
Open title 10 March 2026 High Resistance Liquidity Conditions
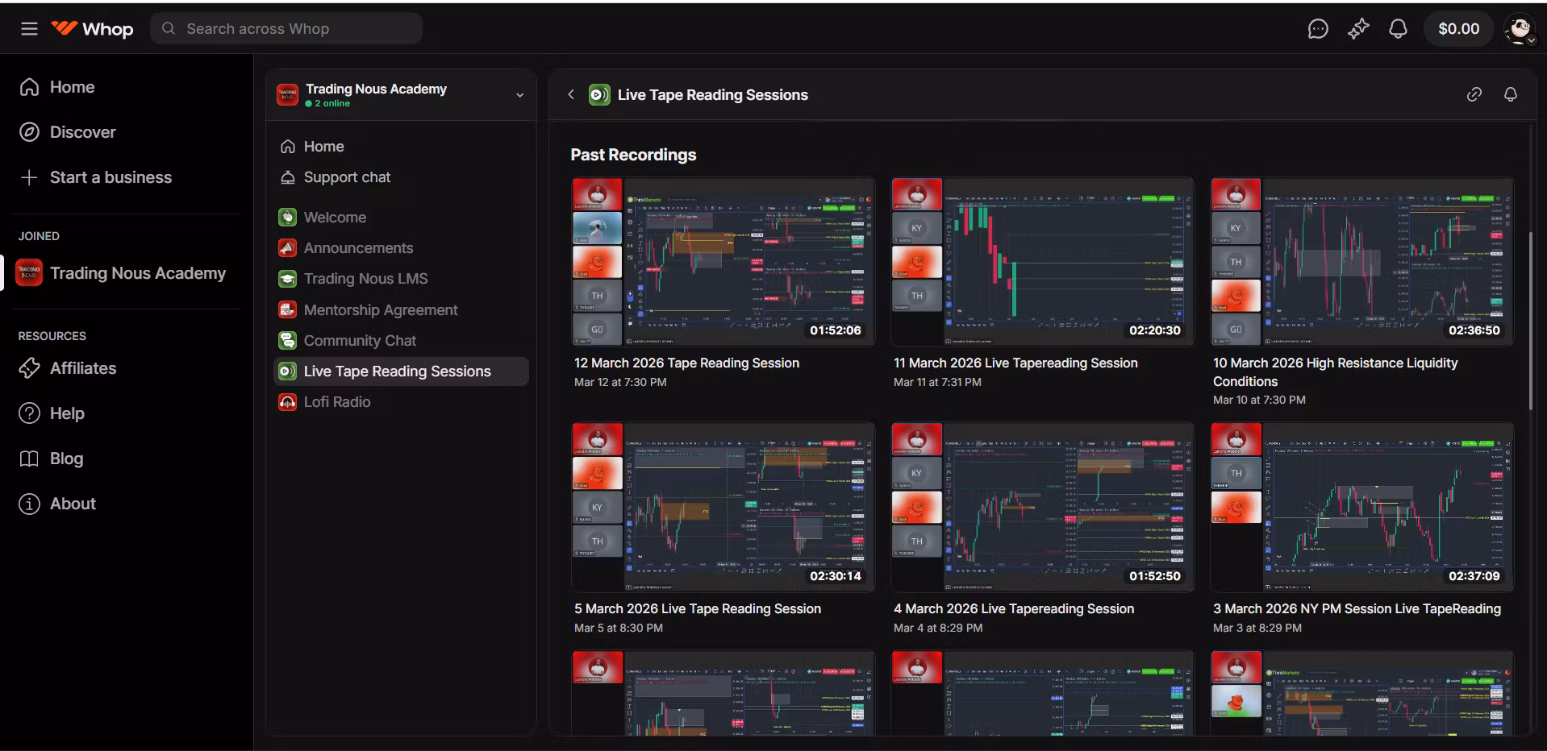click(x=1335, y=372)
